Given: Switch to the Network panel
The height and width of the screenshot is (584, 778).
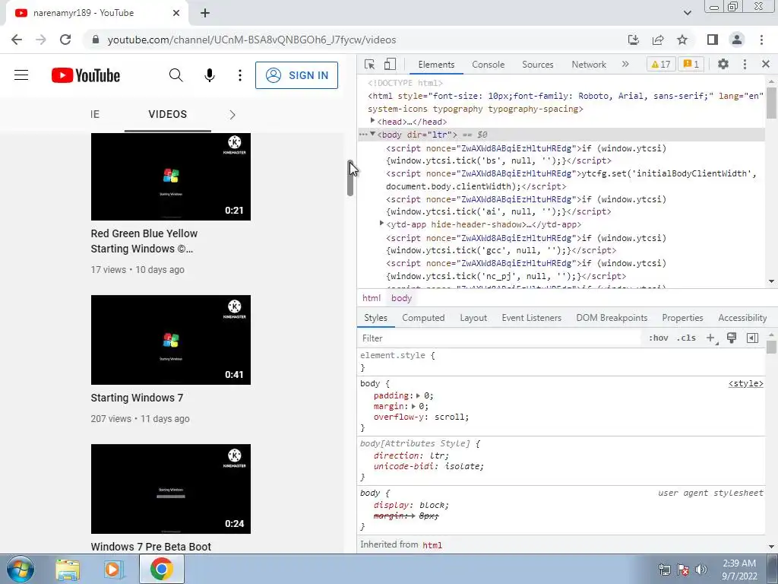Looking at the screenshot, I should click(589, 65).
